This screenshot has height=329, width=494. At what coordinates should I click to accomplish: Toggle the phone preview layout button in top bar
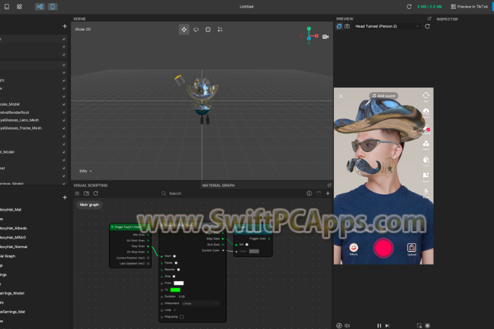tap(53, 7)
